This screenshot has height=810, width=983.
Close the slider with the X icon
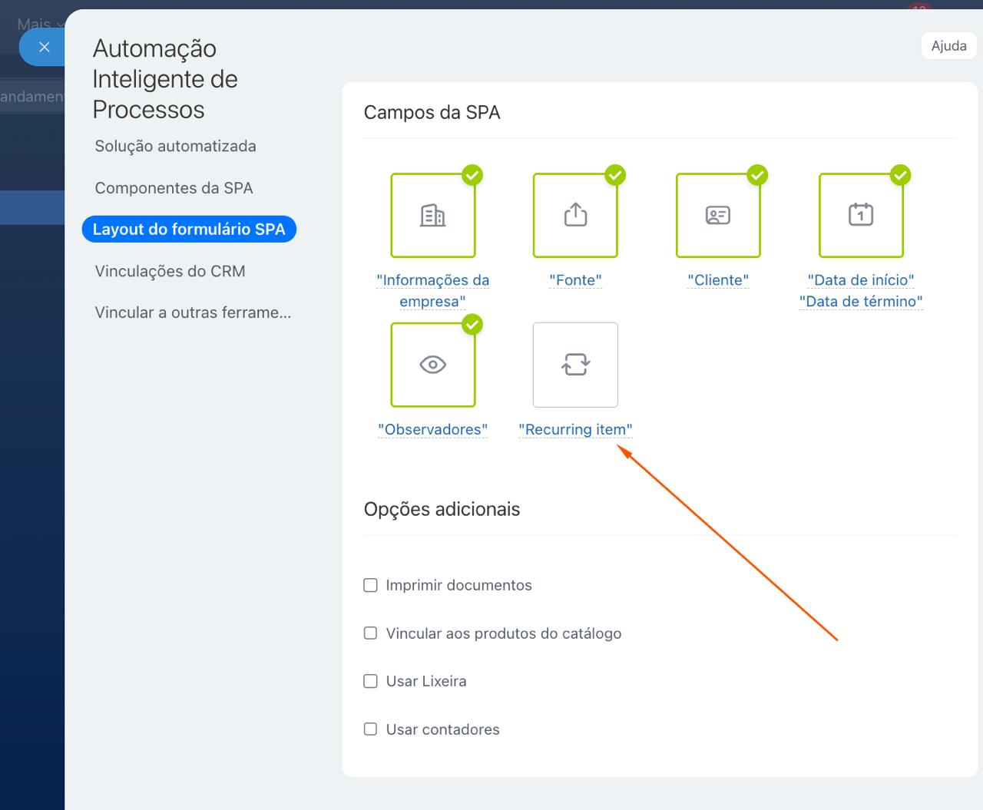[x=44, y=48]
